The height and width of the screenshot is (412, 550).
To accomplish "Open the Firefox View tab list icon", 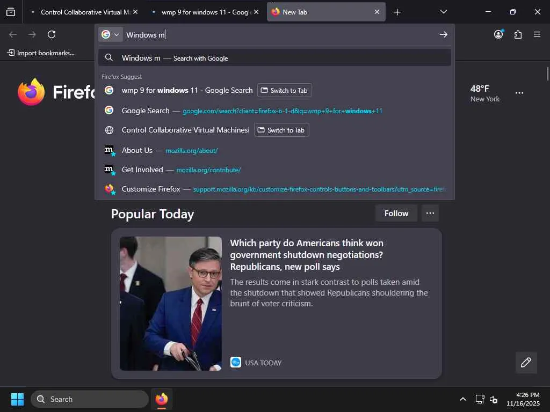I will tap(11, 12).
